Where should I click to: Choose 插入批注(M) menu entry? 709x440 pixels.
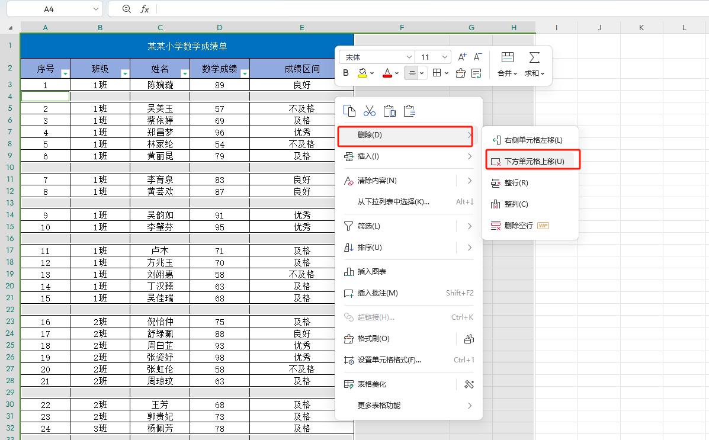(x=408, y=293)
